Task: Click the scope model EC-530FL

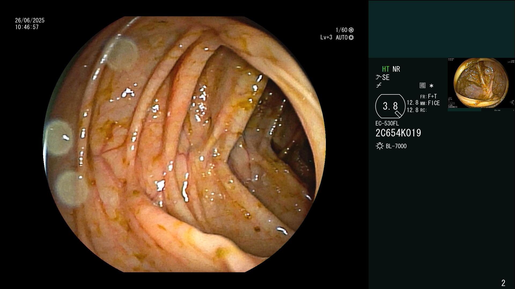Action: click(x=387, y=123)
